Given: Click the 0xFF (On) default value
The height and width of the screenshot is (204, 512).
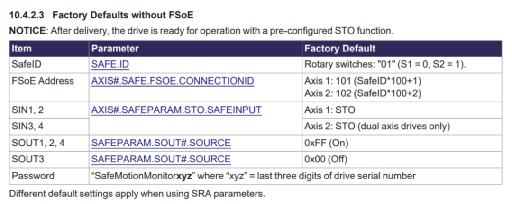Looking at the screenshot, I should pyautogui.click(x=326, y=143).
